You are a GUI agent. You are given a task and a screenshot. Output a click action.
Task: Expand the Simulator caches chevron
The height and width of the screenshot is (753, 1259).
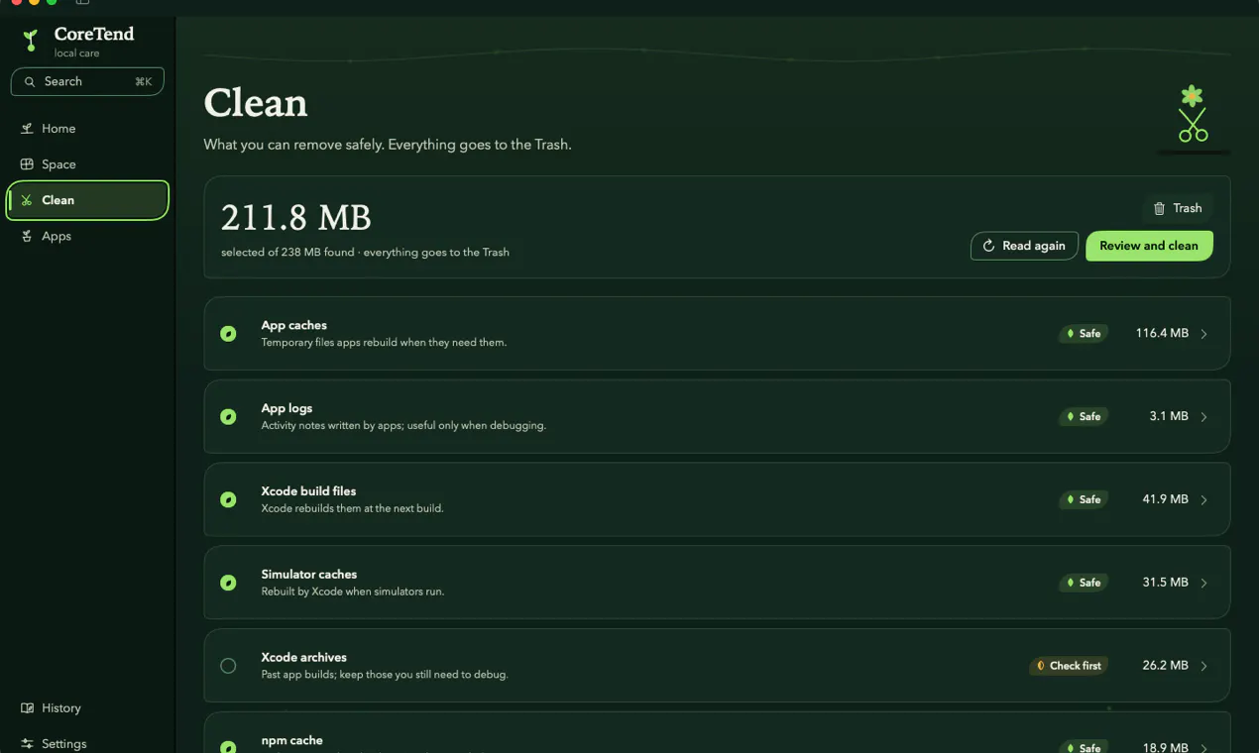(1204, 583)
